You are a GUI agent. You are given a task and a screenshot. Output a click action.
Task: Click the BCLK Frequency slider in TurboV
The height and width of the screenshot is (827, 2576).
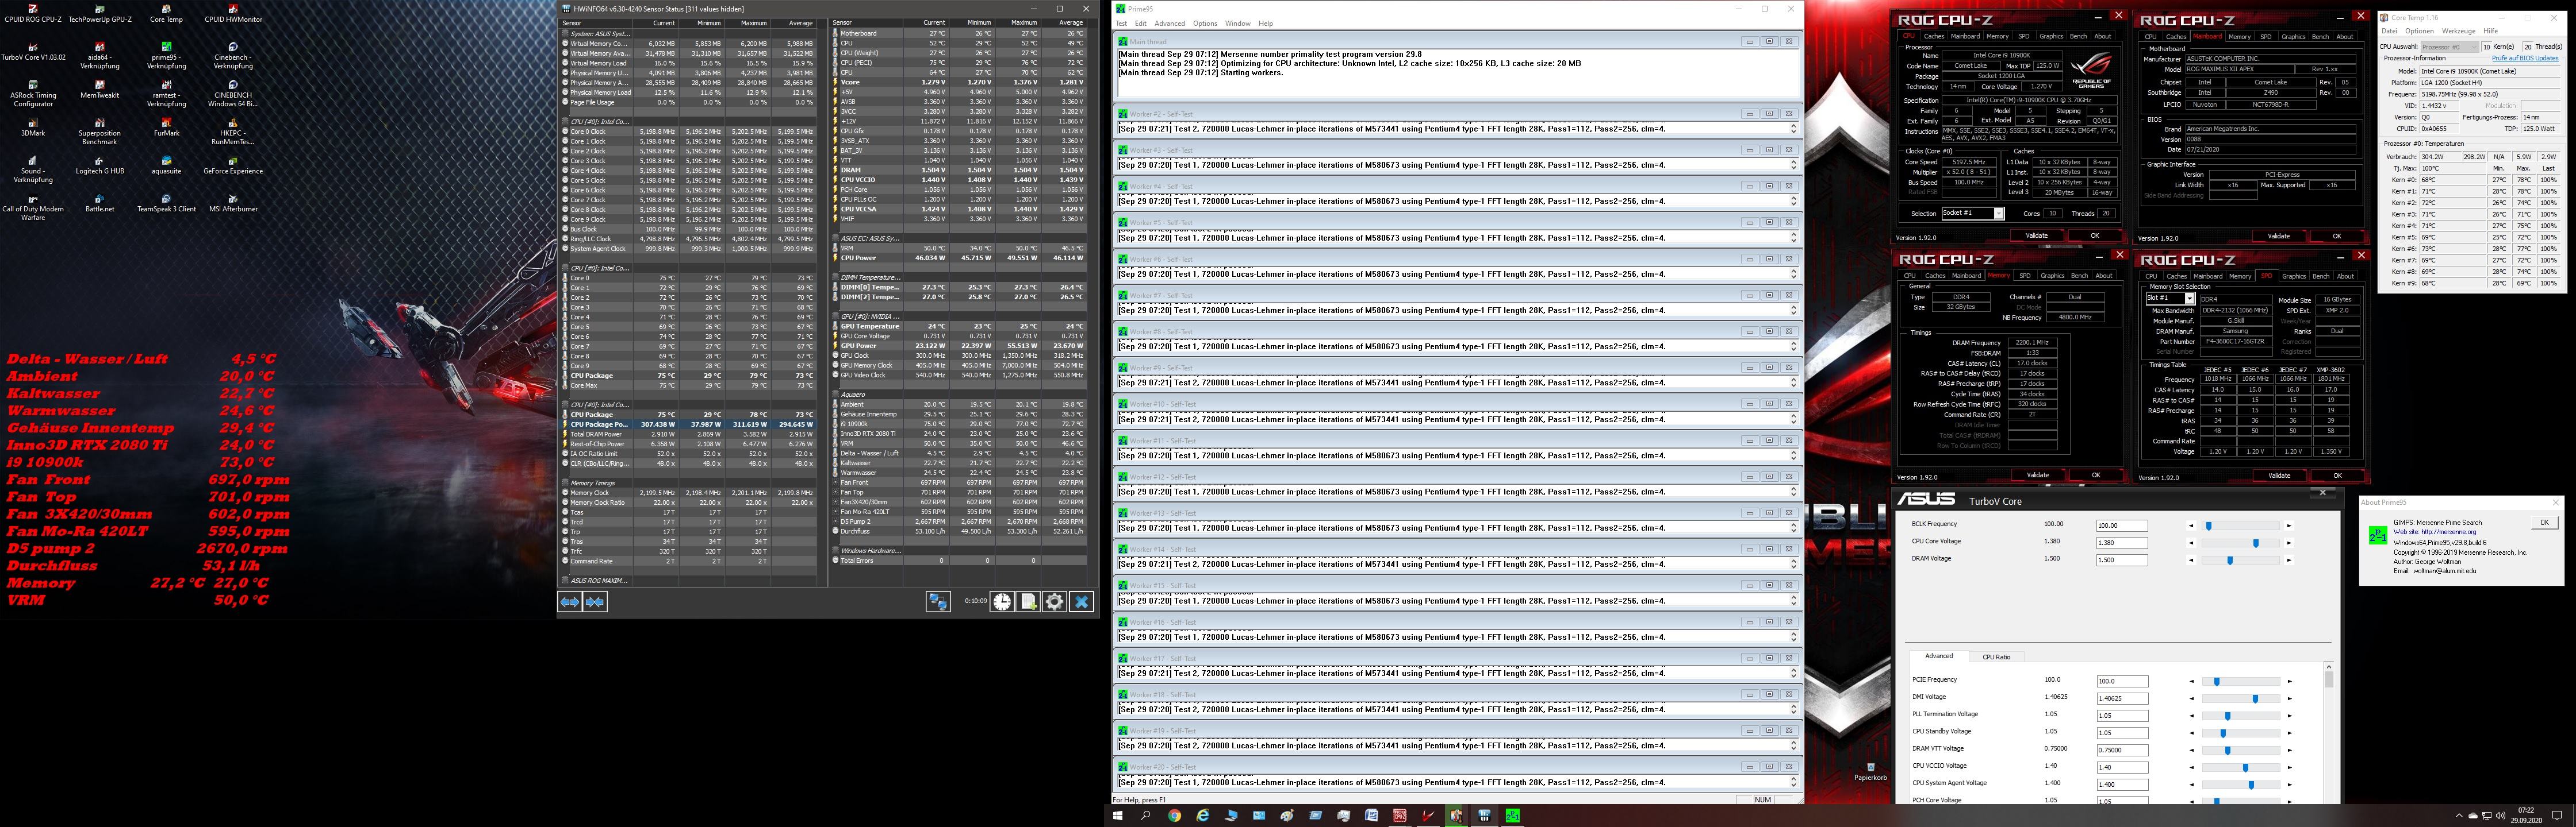click(2240, 525)
